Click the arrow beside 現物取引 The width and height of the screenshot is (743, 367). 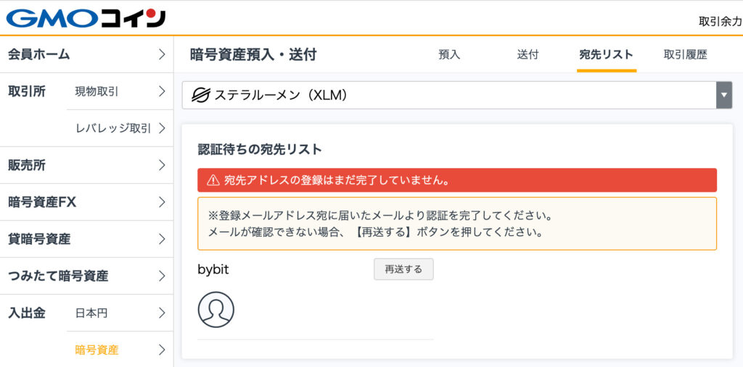(162, 91)
